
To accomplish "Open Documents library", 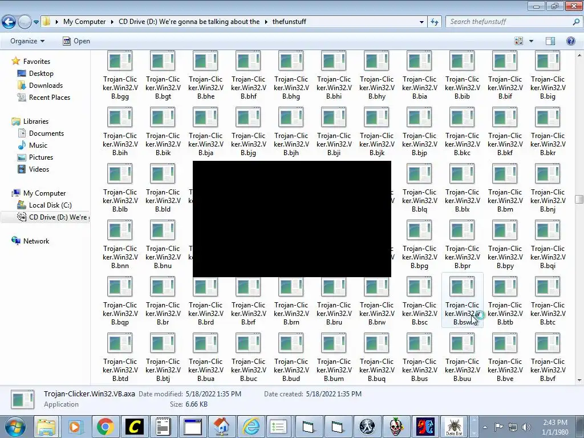I will (x=46, y=133).
